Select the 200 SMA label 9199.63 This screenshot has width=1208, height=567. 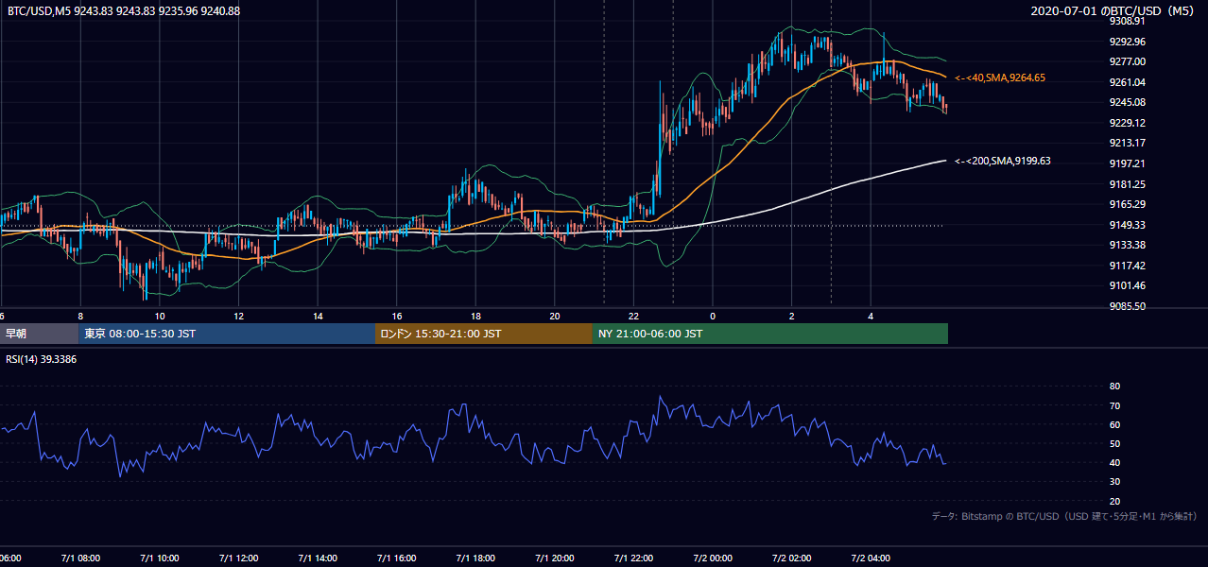coord(1002,161)
